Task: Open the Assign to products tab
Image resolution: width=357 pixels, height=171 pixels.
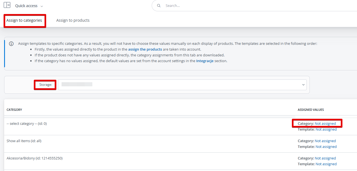Action: pos(73,20)
